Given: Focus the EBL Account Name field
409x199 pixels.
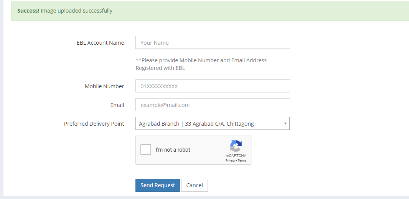Looking at the screenshot, I should click(x=213, y=42).
